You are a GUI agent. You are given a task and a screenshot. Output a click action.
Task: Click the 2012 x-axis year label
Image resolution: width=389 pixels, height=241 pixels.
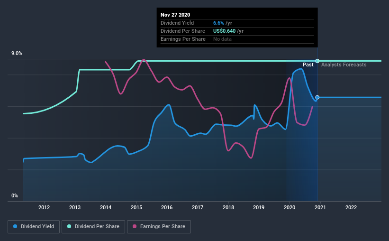click(x=44, y=207)
